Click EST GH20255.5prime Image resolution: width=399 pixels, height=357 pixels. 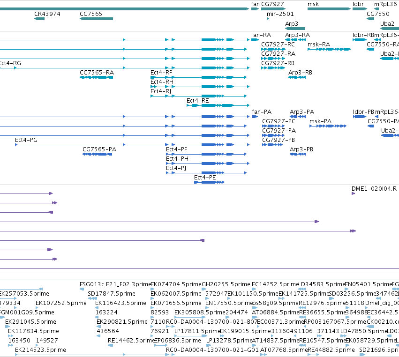(226, 284)
